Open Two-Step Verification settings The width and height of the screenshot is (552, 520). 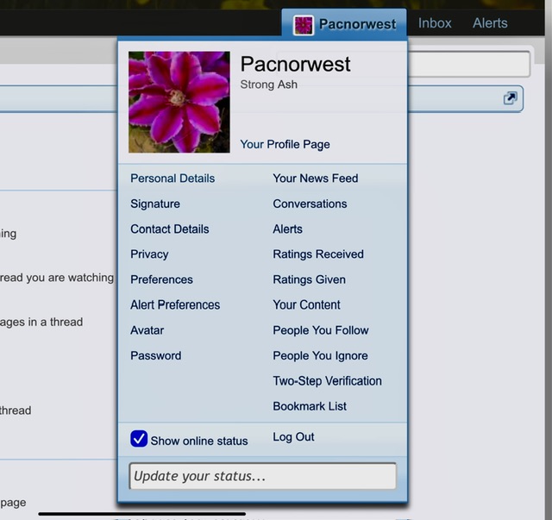(327, 380)
